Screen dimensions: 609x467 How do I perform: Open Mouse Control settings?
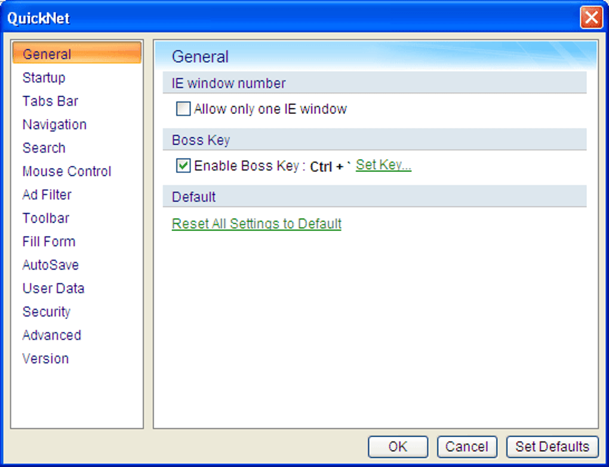[x=67, y=171]
